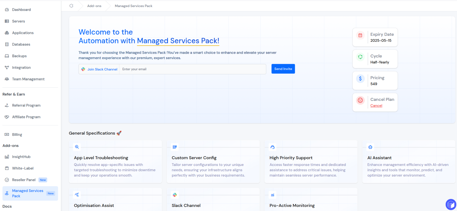Click the breadcrumb home icon
This screenshot has width=457, height=211.
coord(71,6)
